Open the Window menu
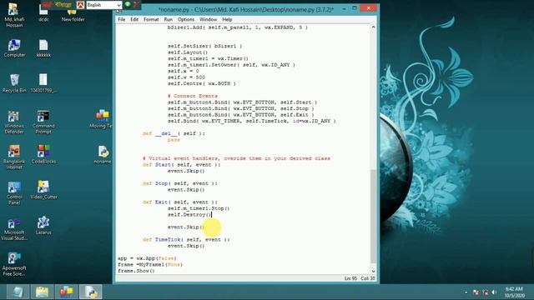The image size is (534, 300). (208, 19)
